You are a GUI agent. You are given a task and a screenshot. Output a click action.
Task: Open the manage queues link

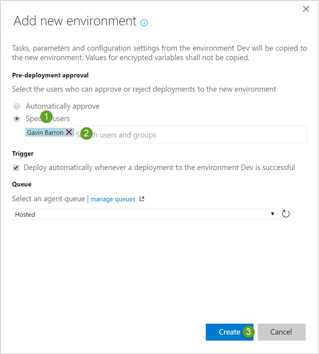point(113,199)
